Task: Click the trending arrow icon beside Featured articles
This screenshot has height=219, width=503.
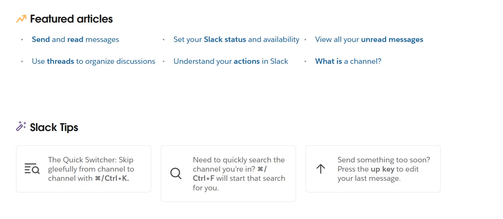Action: pos(21,19)
